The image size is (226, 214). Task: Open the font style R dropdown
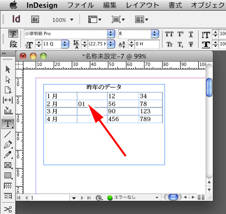click(x=155, y=34)
